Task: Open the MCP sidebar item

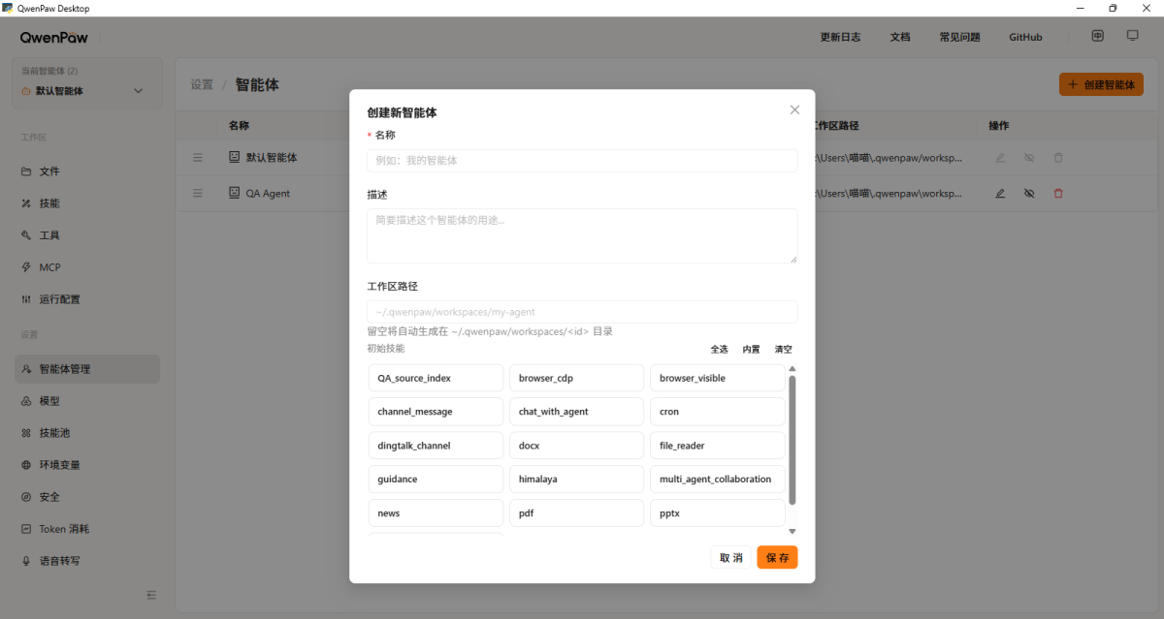Action: [x=49, y=267]
